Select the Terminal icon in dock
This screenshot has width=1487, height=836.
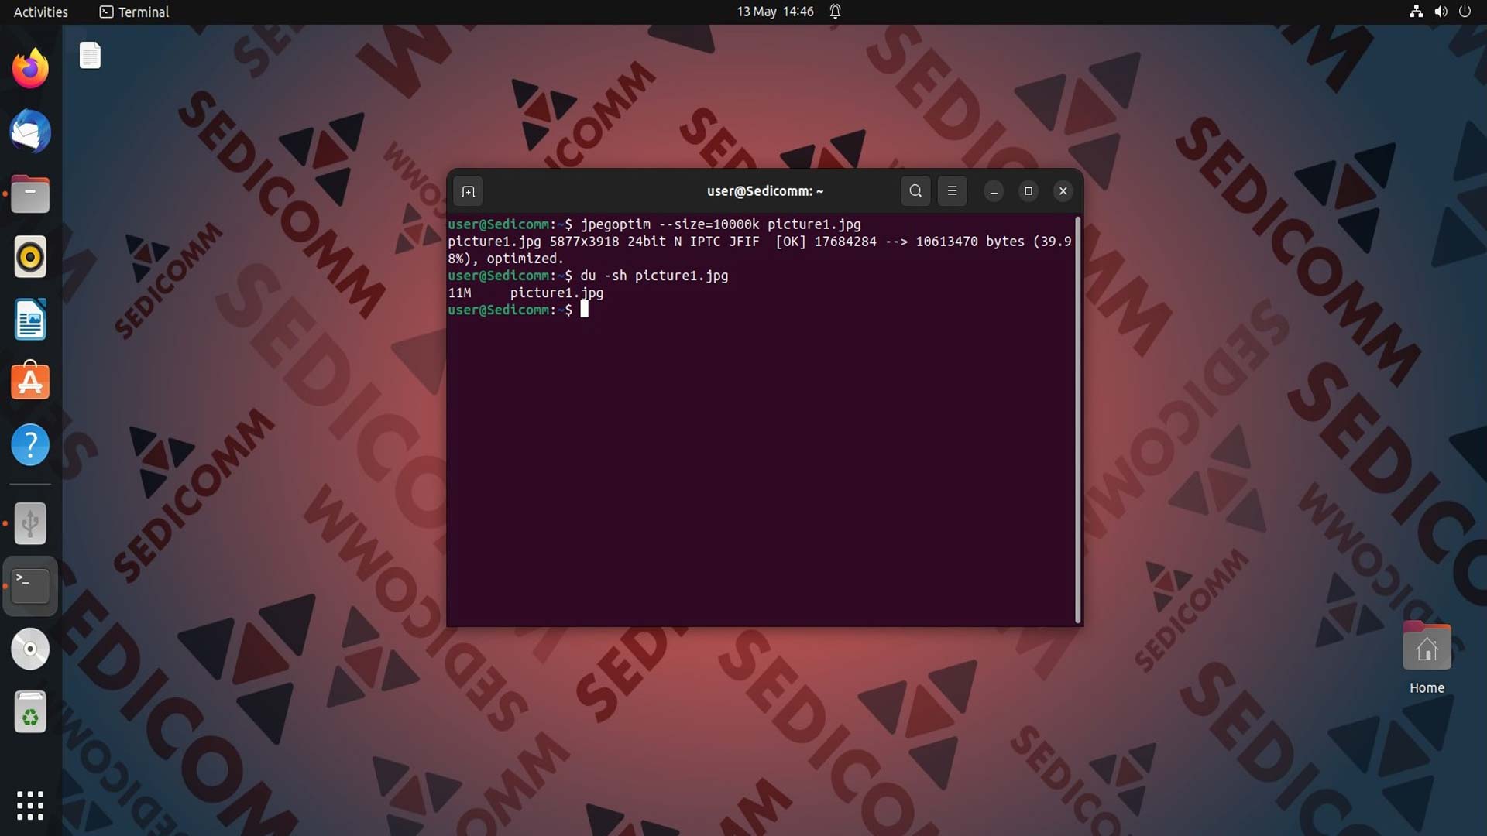[30, 586]
